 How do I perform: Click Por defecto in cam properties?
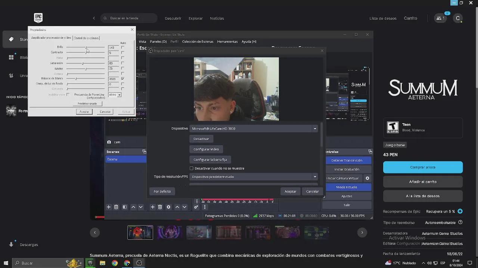[x=162, y=191]
